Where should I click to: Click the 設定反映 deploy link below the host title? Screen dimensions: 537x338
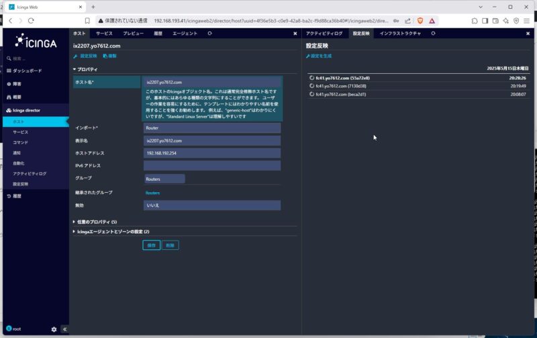tap(85, 56)
